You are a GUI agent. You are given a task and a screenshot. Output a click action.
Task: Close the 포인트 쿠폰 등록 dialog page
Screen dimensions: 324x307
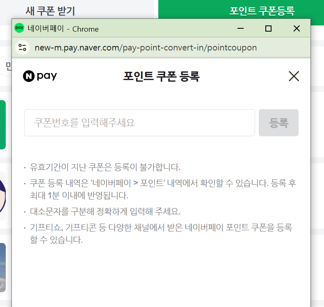pyautogui.click(x=294, y=76)
